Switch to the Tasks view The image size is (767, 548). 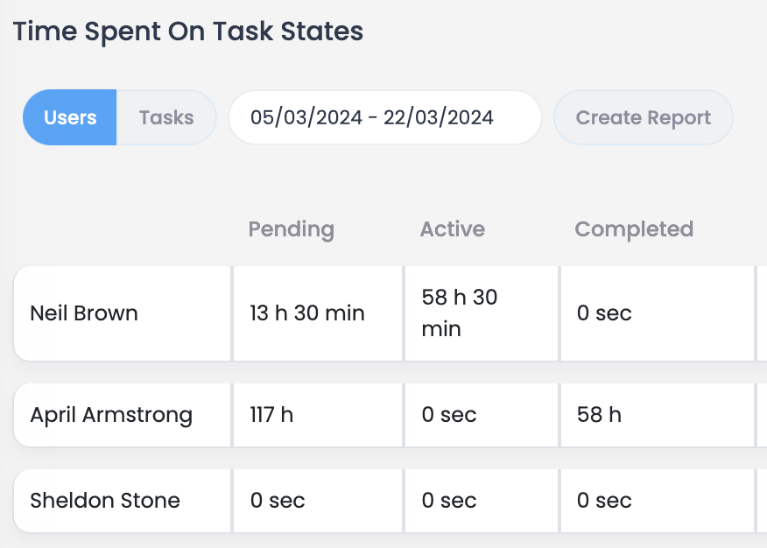pyautogui.click(x=166, y=117)
